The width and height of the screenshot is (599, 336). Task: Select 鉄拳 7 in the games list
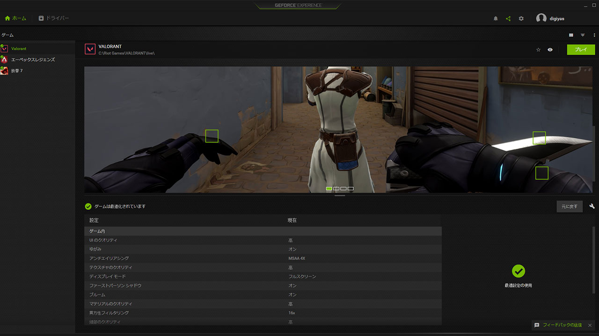[37, 71]
